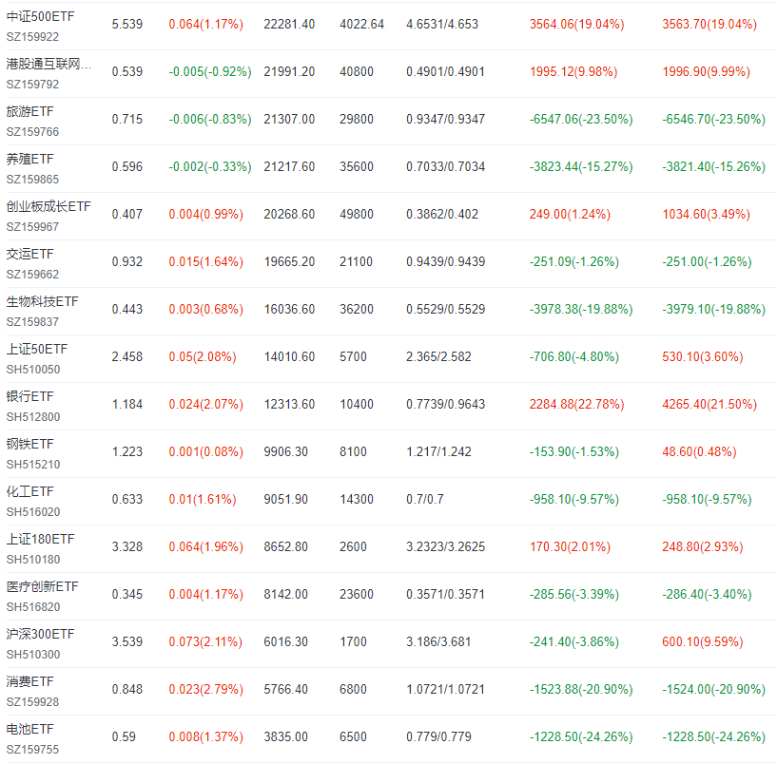Click change value -0.005(-0.92%)
The image size is (777, 764).
click(210, 72)
